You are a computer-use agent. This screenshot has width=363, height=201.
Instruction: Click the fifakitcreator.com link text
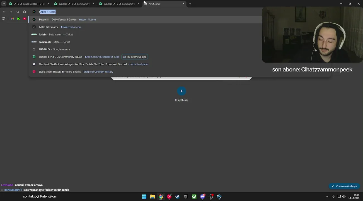pyautogui.click(x=71, y=27)
